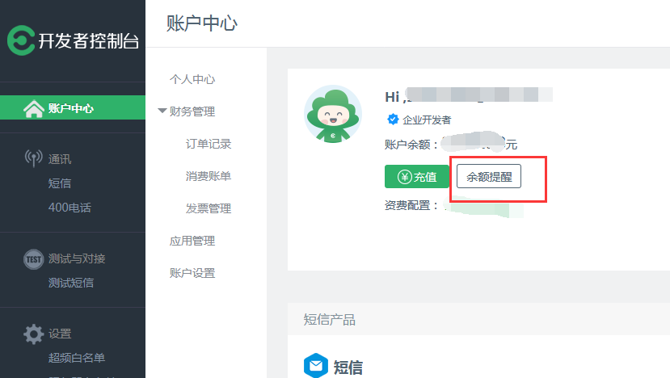This screenshot has height=378, width=670.
Task: Open 400电话 in the sidebar
Action: coord(70,208)
